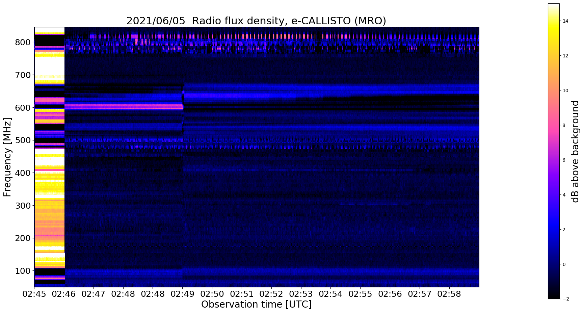Click the 02:51 time tick label

click(242, 294)
